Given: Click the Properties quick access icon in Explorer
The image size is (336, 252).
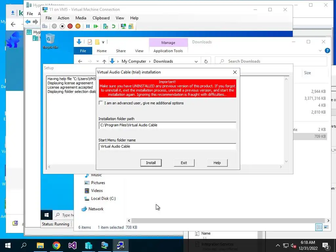Looking at the screenshot, I should click(90, 42).
